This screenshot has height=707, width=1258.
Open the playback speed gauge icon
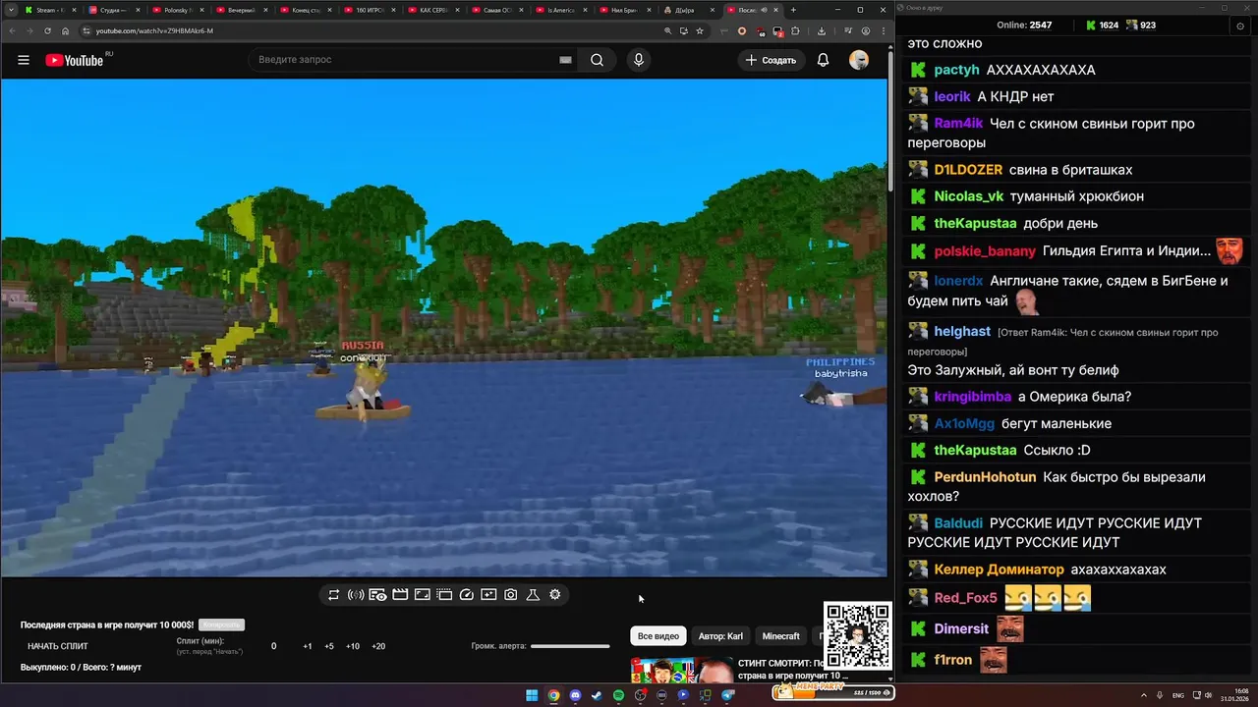pos(467,595)
